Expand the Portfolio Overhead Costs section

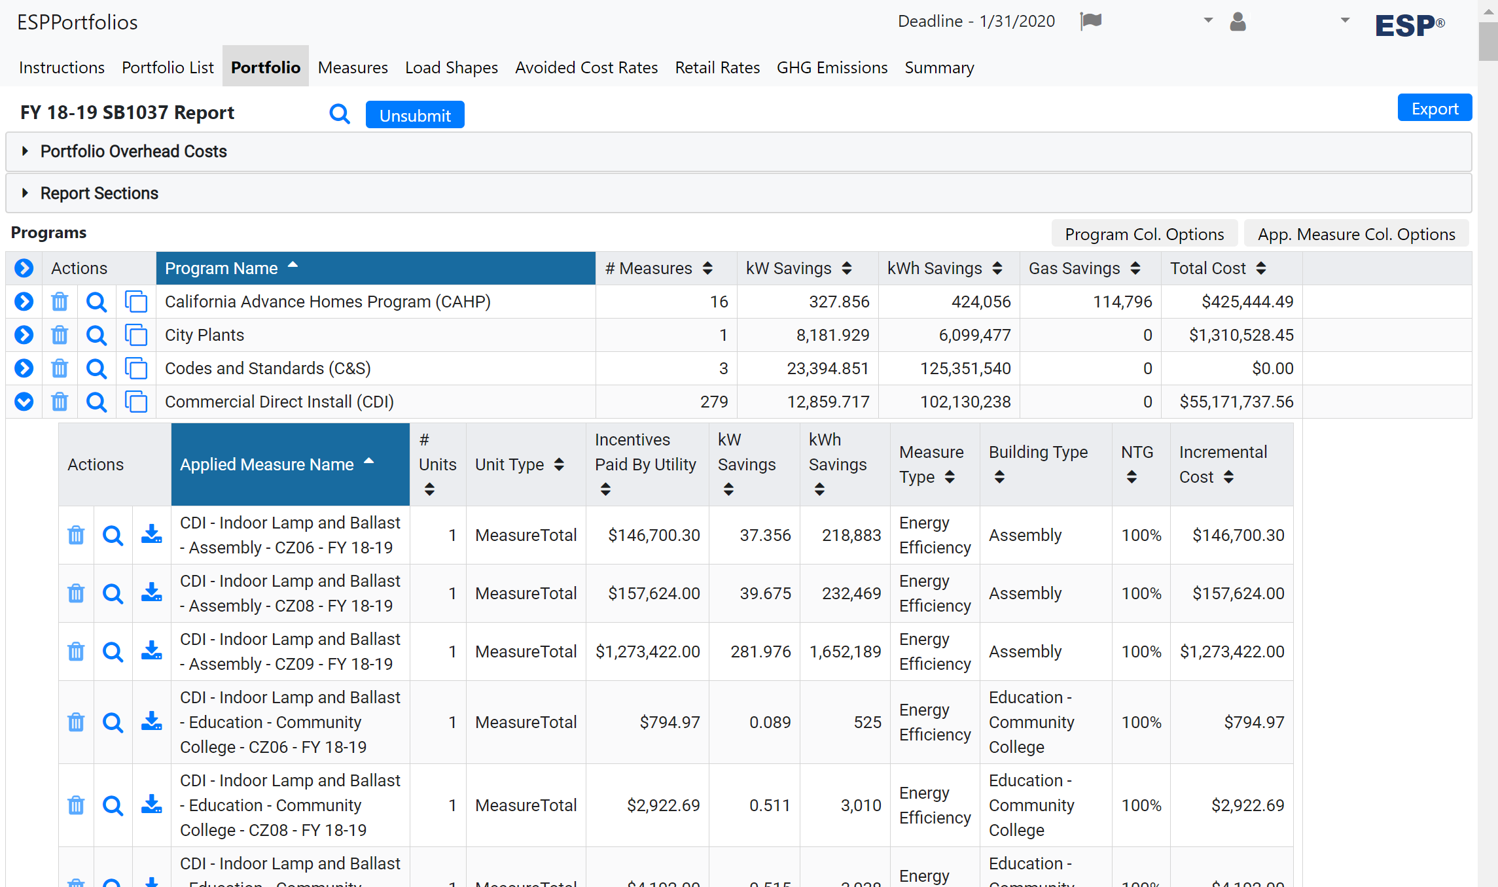click(x=738, y=152)
